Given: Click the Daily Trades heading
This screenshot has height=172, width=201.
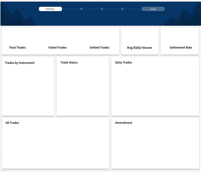Looking at the screenshot, I should pyautogui.click(x=123, y=62).
